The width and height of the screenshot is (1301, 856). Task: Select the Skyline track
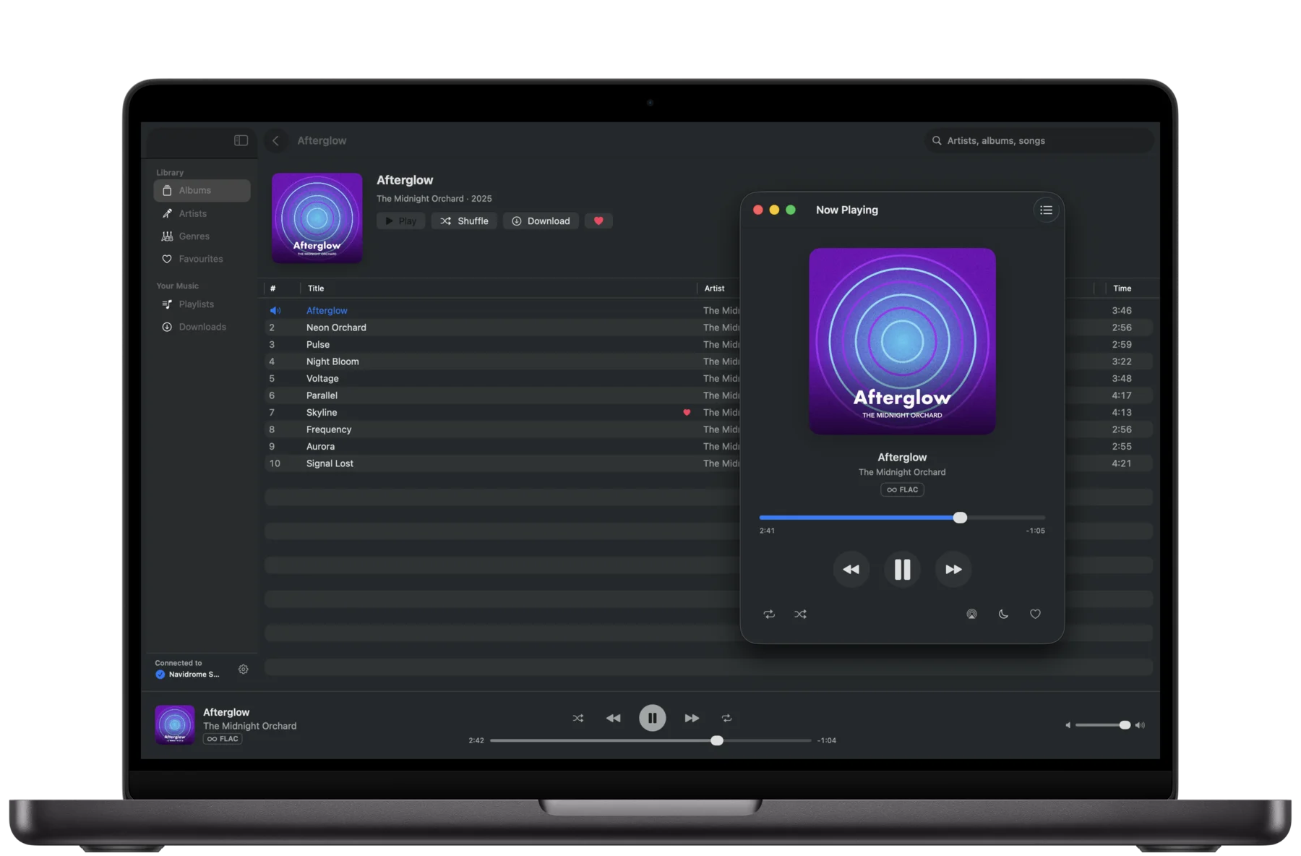tap(708, 412)
